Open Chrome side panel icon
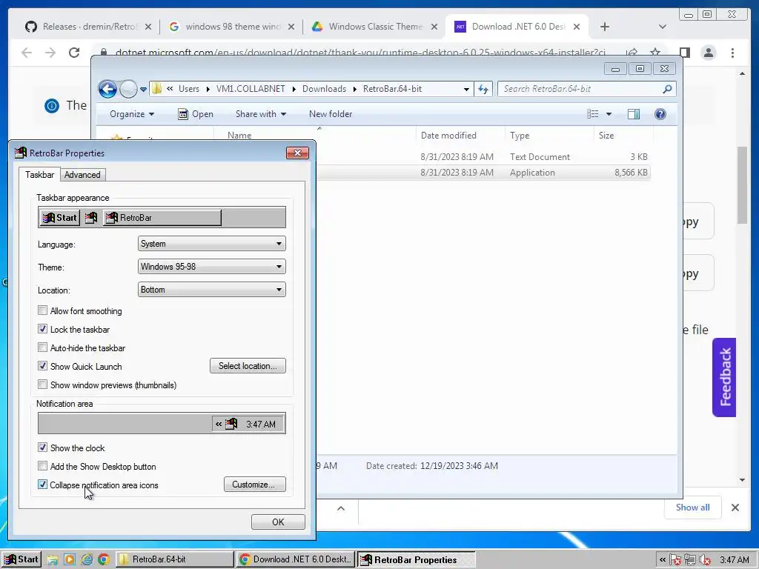Viewport: 759px width, 569px height. point(684,53)
